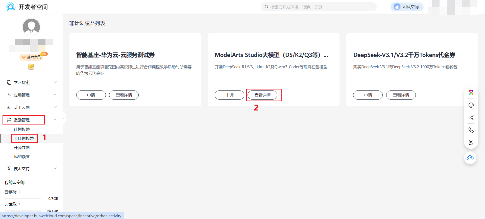Image resolution: width=485 pixels, height=219 pixels.
Task: Apply for 智能基座 cloud service test voucher
Action: [91, 95]
